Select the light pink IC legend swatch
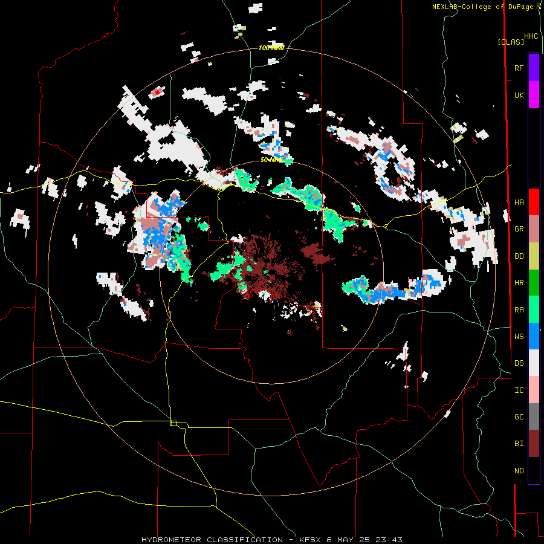 [x=534, y=390]
